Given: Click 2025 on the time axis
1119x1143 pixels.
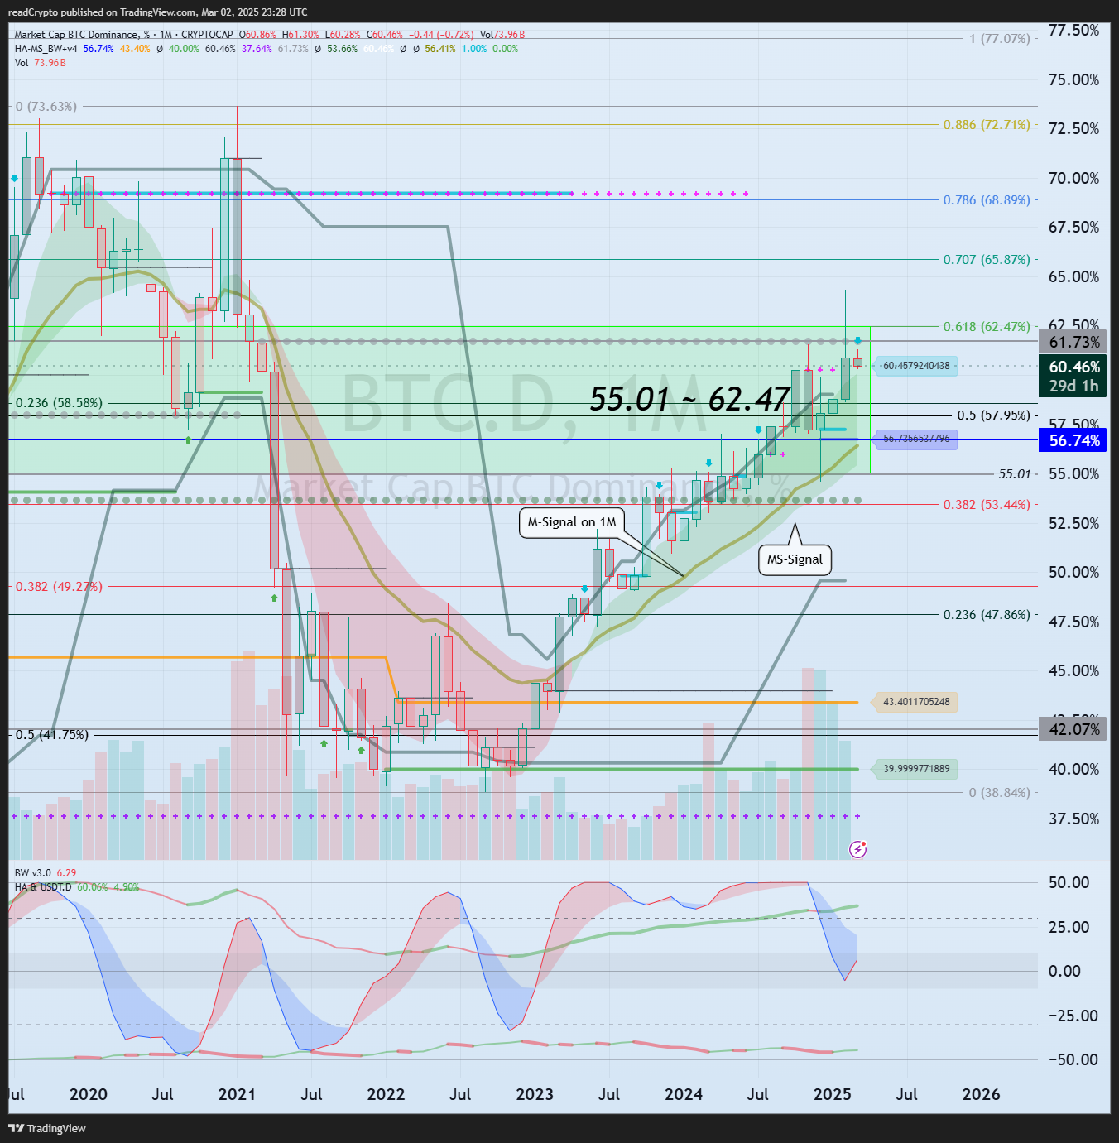Looking at the screenshot, I should [833, 1094].
